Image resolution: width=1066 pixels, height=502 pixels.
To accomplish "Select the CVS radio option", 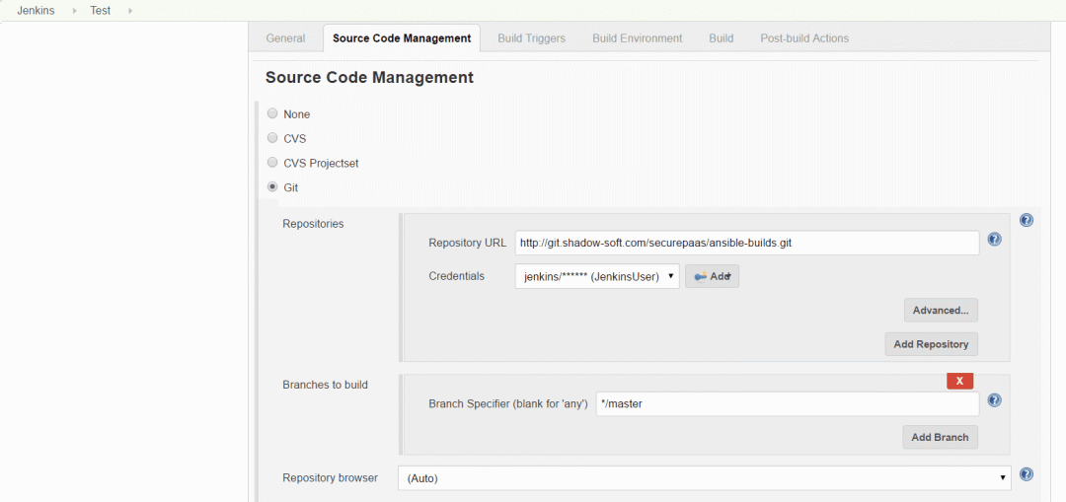I will (x=272, y=138).
